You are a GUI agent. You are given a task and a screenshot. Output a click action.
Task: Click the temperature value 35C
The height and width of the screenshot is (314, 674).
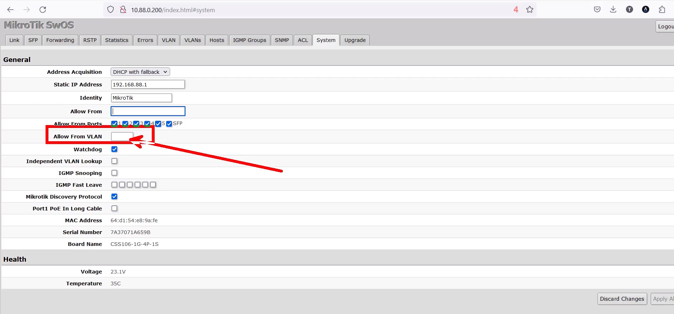coord(116,284)
